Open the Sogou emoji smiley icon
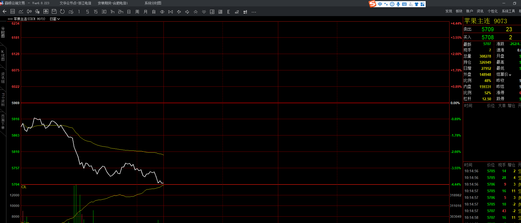Screen dimensions: 521x223 [x=392, y=4]
